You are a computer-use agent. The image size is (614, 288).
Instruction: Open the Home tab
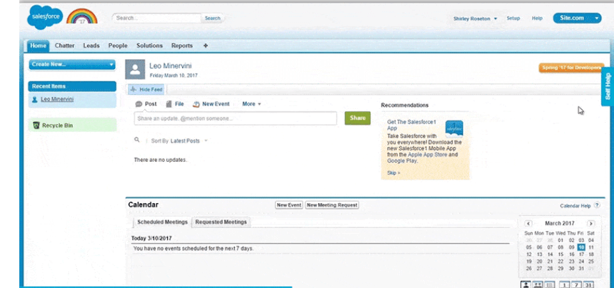click(x=38, y=46)
